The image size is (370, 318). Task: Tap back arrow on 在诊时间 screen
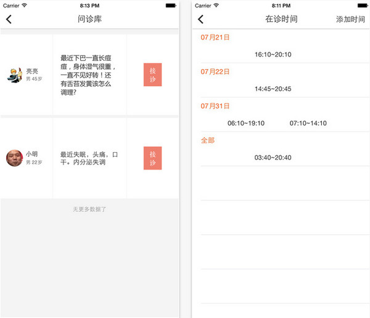[x=200, y=19]
